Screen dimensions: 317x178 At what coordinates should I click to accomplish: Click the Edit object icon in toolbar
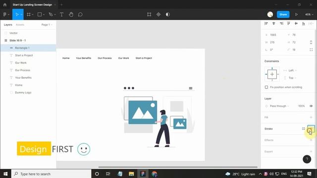click(149, 14)
